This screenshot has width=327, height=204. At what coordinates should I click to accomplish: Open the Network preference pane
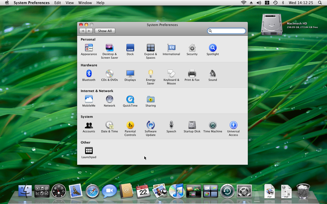pyautogui.click(x=109, y=99)
